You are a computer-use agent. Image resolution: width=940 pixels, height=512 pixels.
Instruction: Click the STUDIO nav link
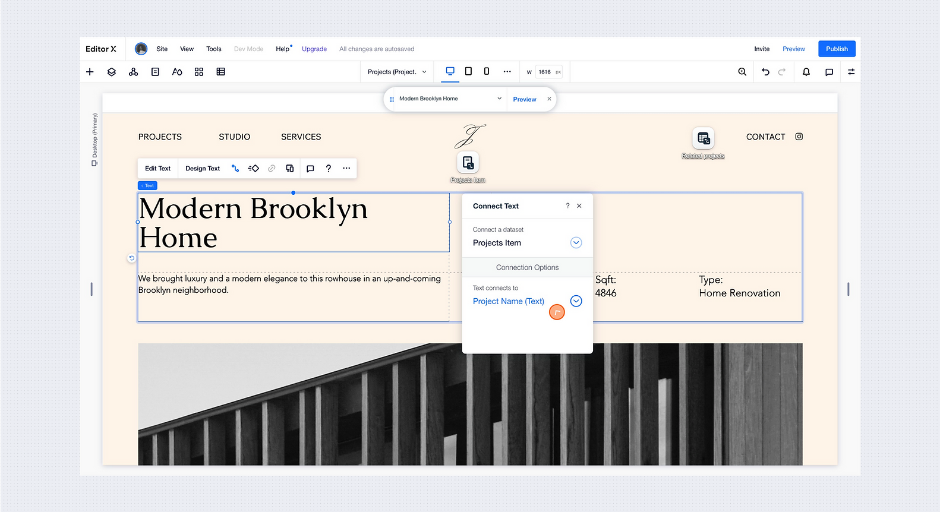pos(234,137)
